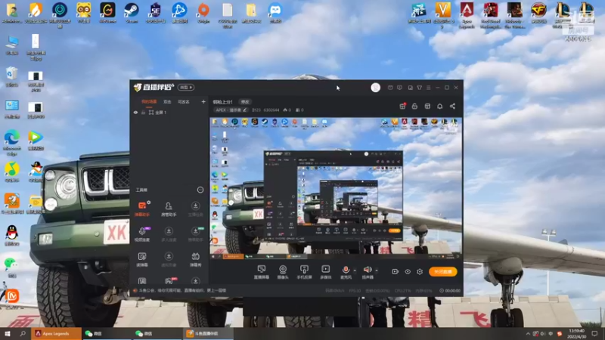The image size is (605, 340).
Task: Switch to the second scene tab
Action: 167,102
